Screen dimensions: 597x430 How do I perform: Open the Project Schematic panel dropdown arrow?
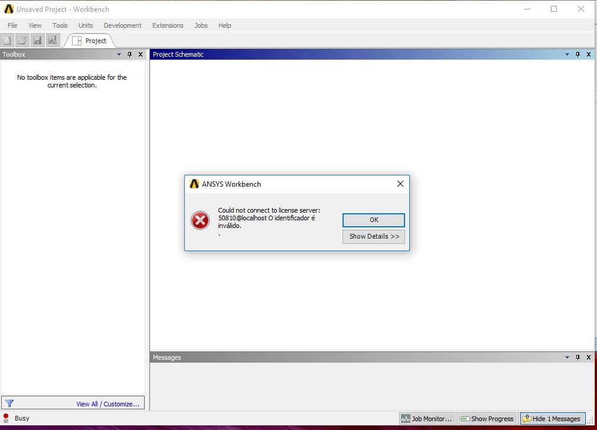(567, 54)
